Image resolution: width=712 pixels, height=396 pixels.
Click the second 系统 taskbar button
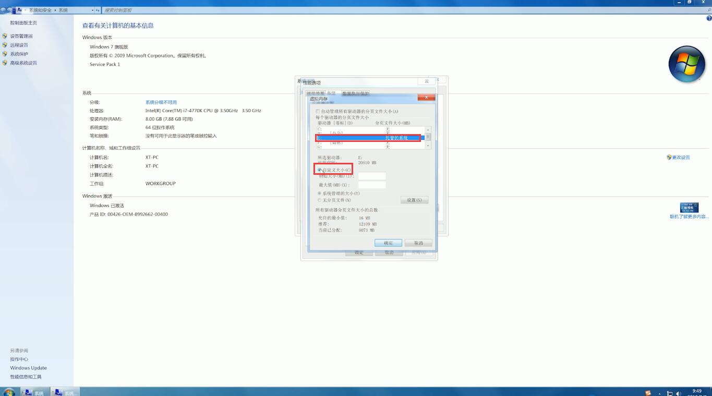click(x=65, y=392)
